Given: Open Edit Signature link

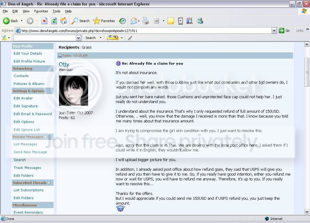Looking at the screenshot, I should pyautogui.click(x=26, y=106).
